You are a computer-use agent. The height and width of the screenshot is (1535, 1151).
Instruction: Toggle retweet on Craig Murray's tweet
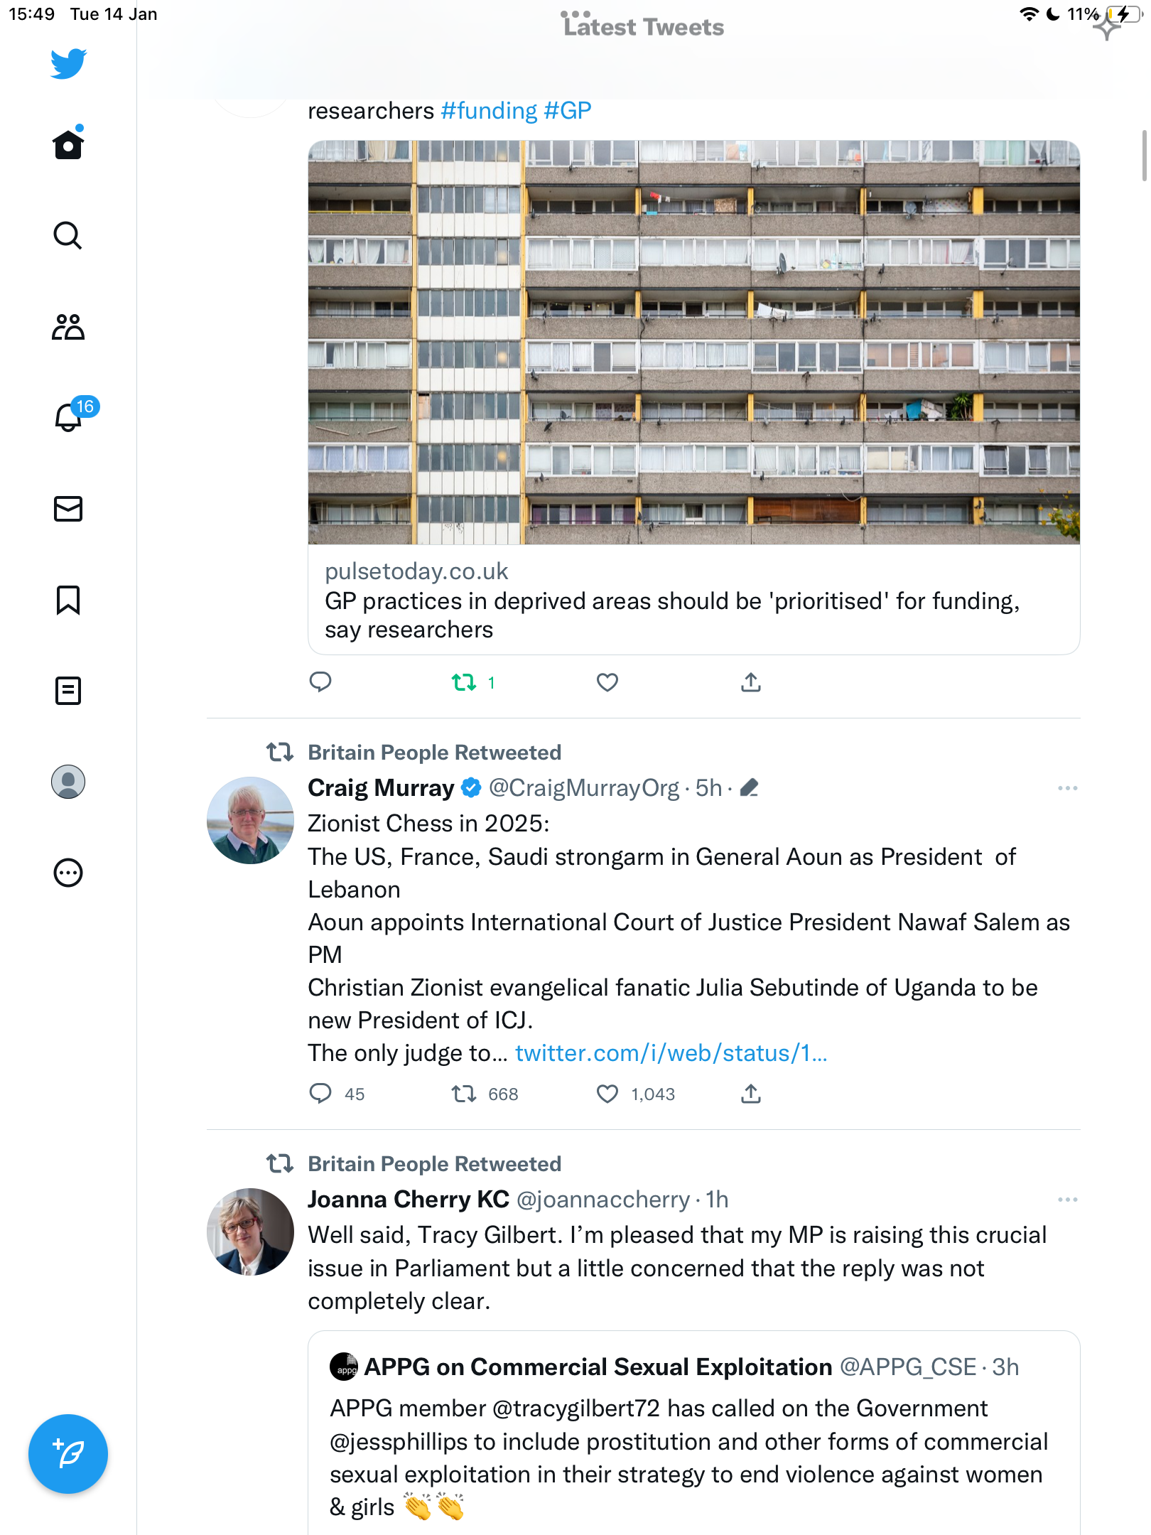(464, 1094)
